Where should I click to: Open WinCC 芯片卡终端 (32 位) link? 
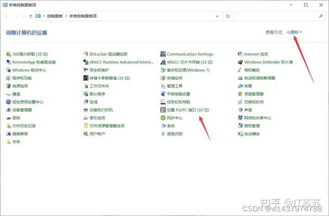[x=190, y=62]
